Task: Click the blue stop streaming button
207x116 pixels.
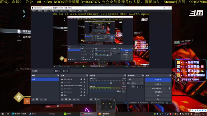Action: 158,80
